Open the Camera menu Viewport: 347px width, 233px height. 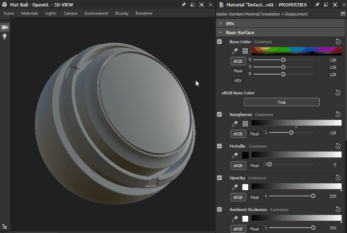tap(70, 13)
